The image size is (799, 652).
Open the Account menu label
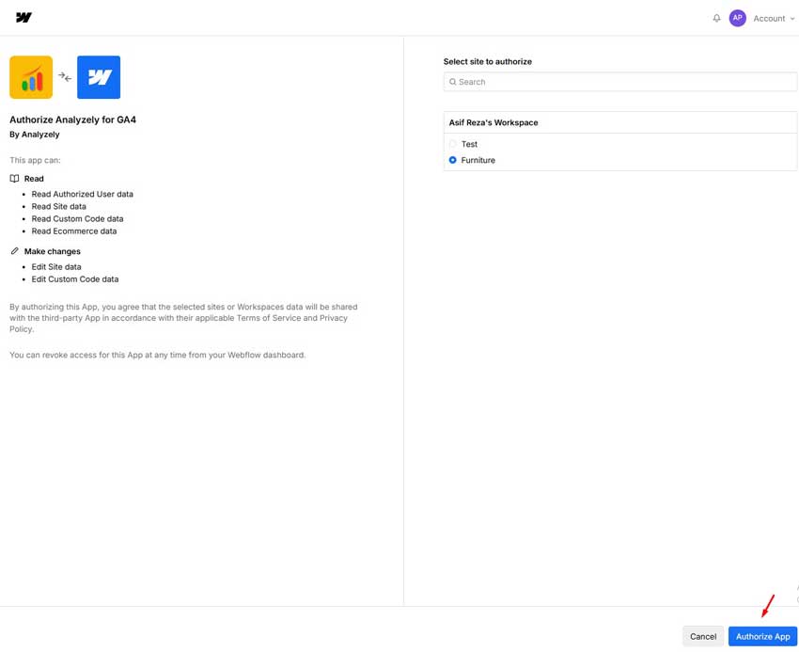tap(769, 18)
